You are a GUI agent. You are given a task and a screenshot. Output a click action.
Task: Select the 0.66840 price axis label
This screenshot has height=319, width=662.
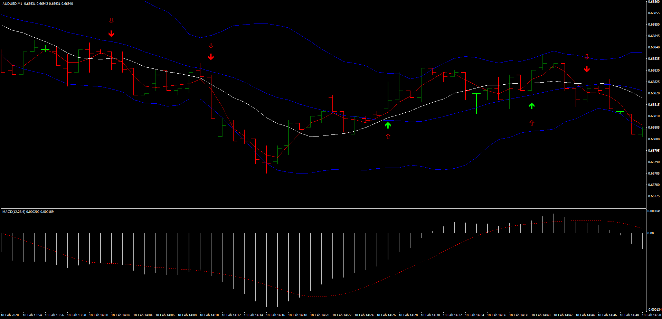tap(654, 47)
